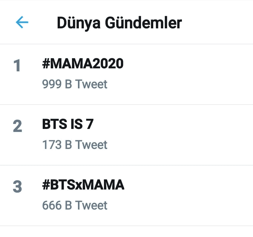Click the word Gündemler in the header
Screen dimensions: 253x237
[x=140, y=23]
